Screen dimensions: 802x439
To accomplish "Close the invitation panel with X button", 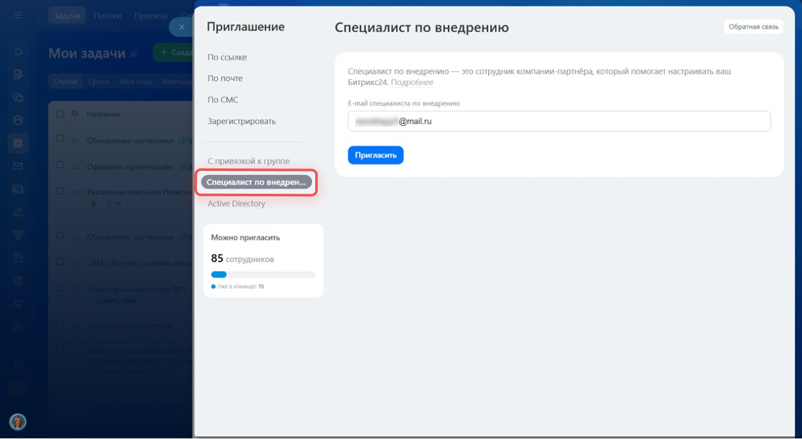I will pyautogui.click(x=181, y=27).
